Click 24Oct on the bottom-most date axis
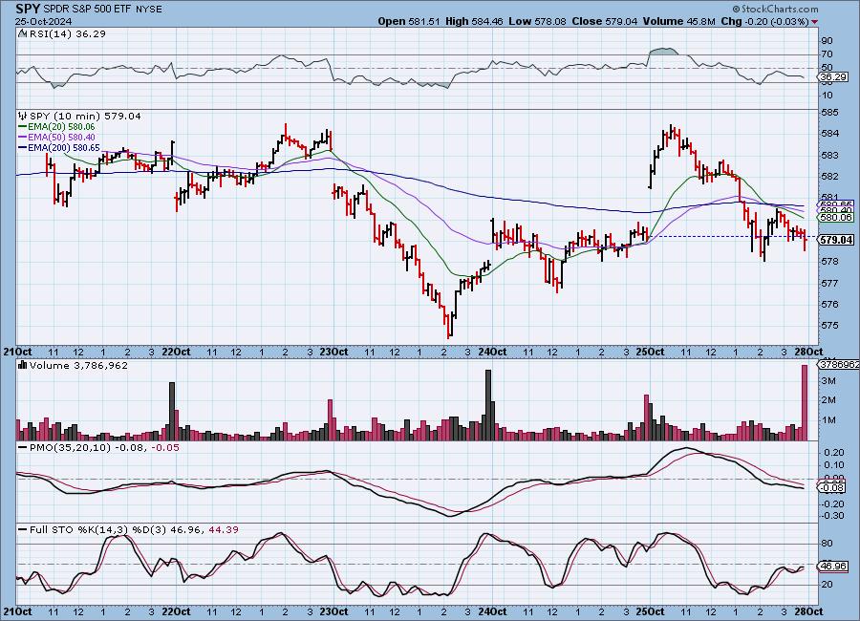 click(x=492, y=611)
